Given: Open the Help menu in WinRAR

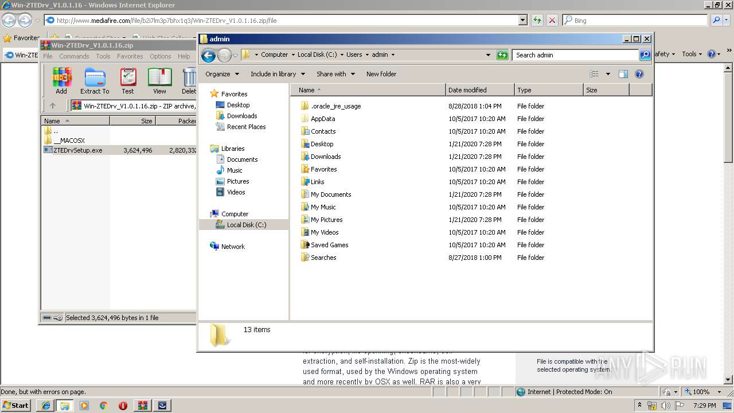Looking at the screenshot, I should click(183, 56).
